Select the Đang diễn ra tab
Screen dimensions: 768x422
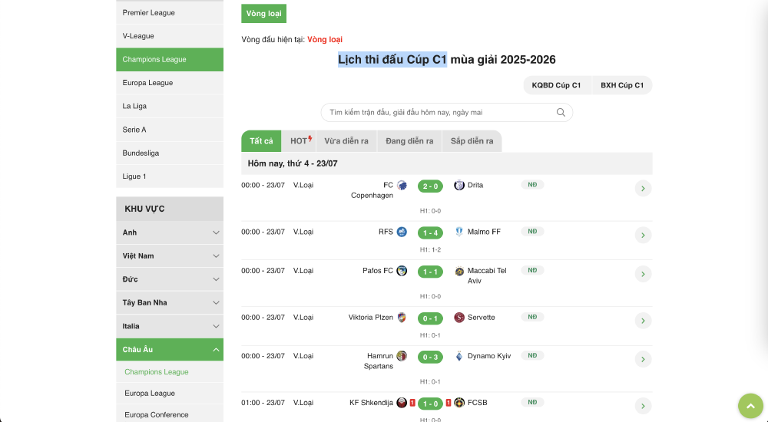pos(409,141)
